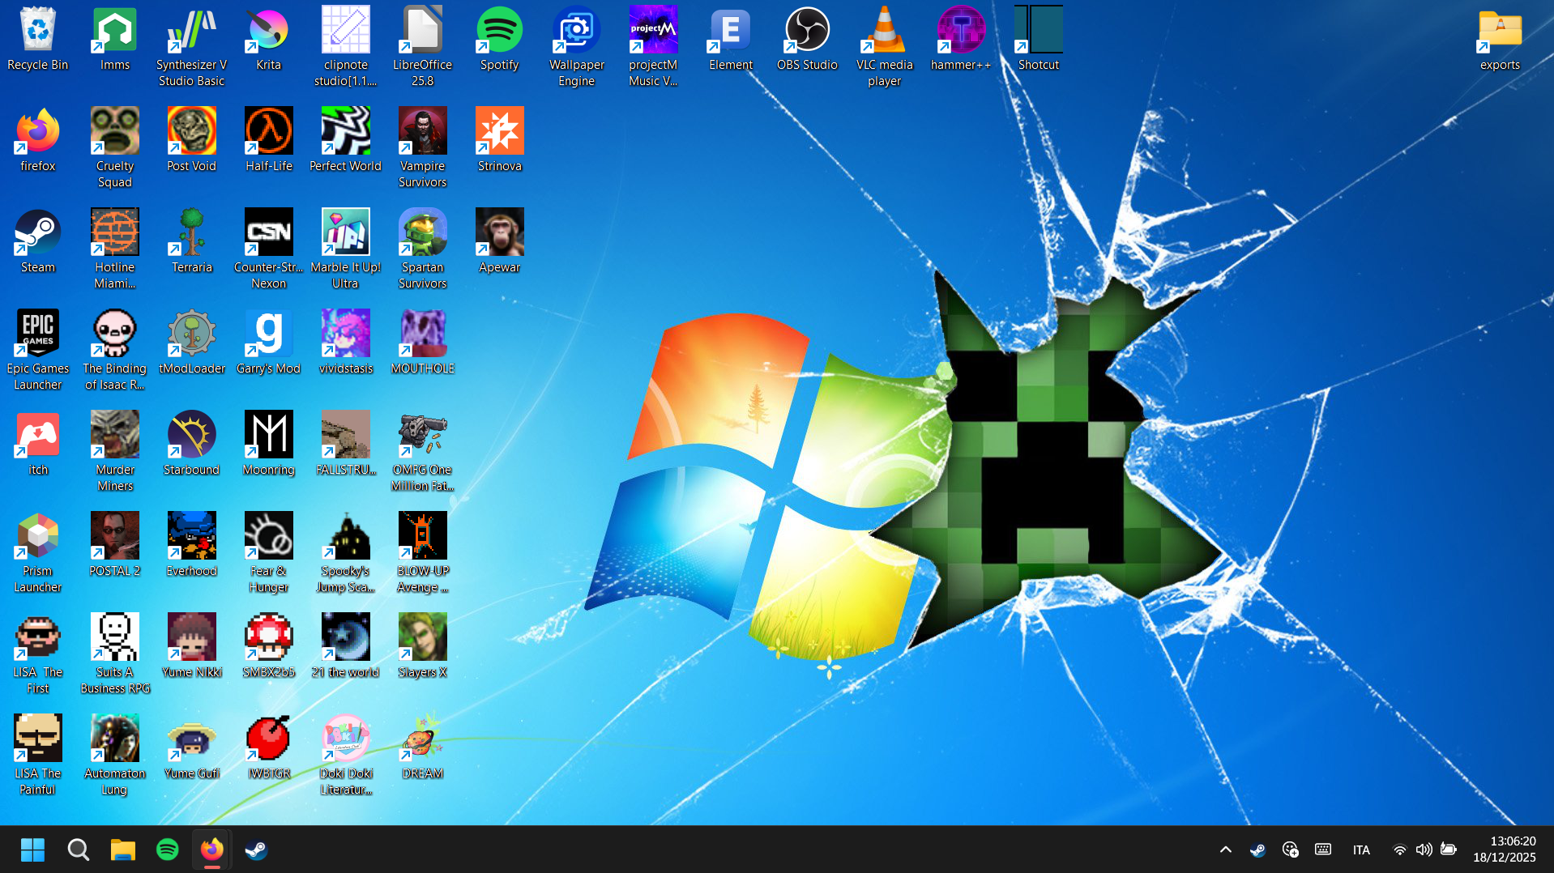Select the Cruelty Squad desktop icon
1554x873 pixels.
(114, 148)
